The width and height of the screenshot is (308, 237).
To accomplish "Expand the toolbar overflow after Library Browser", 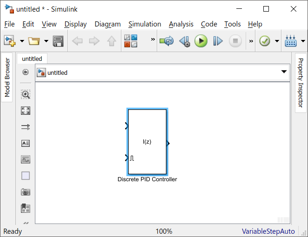I will pos(153,39).
